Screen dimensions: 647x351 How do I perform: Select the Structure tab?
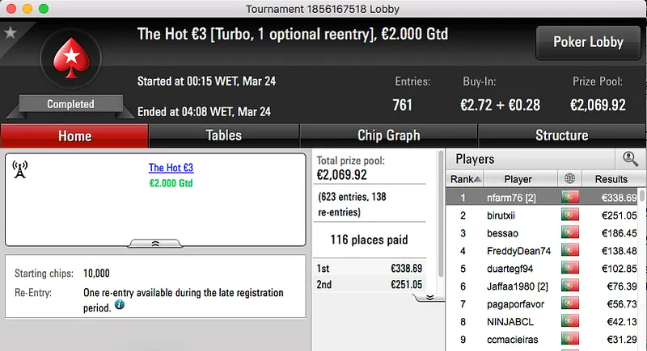coord(561,136)
